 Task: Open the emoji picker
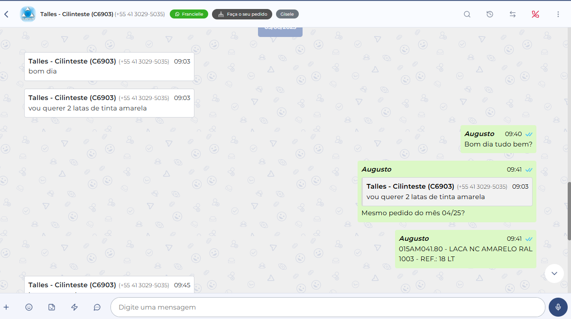pos(29,307)
